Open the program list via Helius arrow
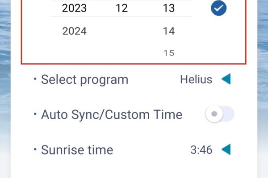Screen dimensions: 268x178 click(x=226, y=79)
